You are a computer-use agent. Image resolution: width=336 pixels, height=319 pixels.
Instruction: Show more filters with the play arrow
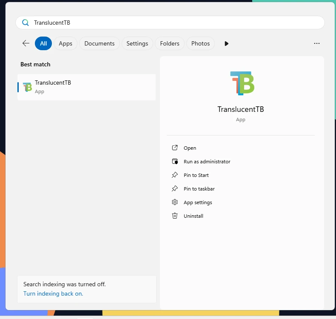tap(227, 44)
